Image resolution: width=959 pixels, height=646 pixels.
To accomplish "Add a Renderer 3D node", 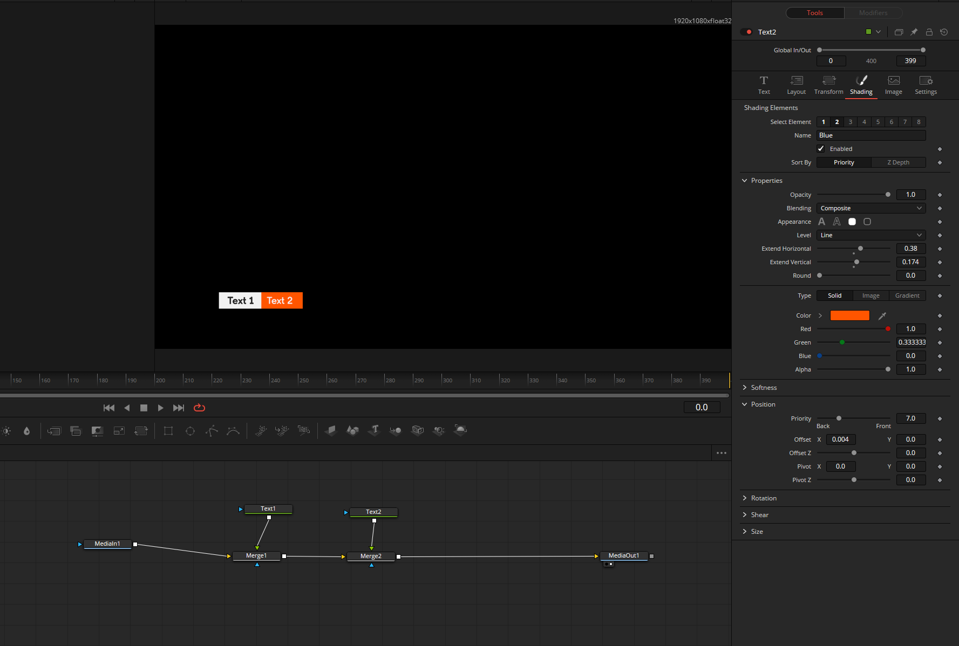I will (x=460, y=430).
